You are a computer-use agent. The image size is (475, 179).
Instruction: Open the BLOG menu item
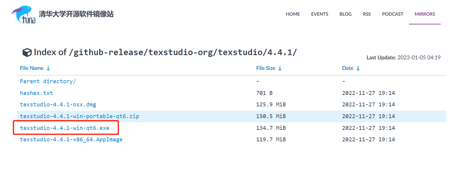[x=345, y=14]
